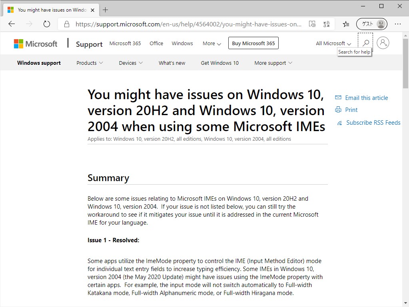Go to the What's new tab
Screen dimensions: 409x307
point(172,63)
